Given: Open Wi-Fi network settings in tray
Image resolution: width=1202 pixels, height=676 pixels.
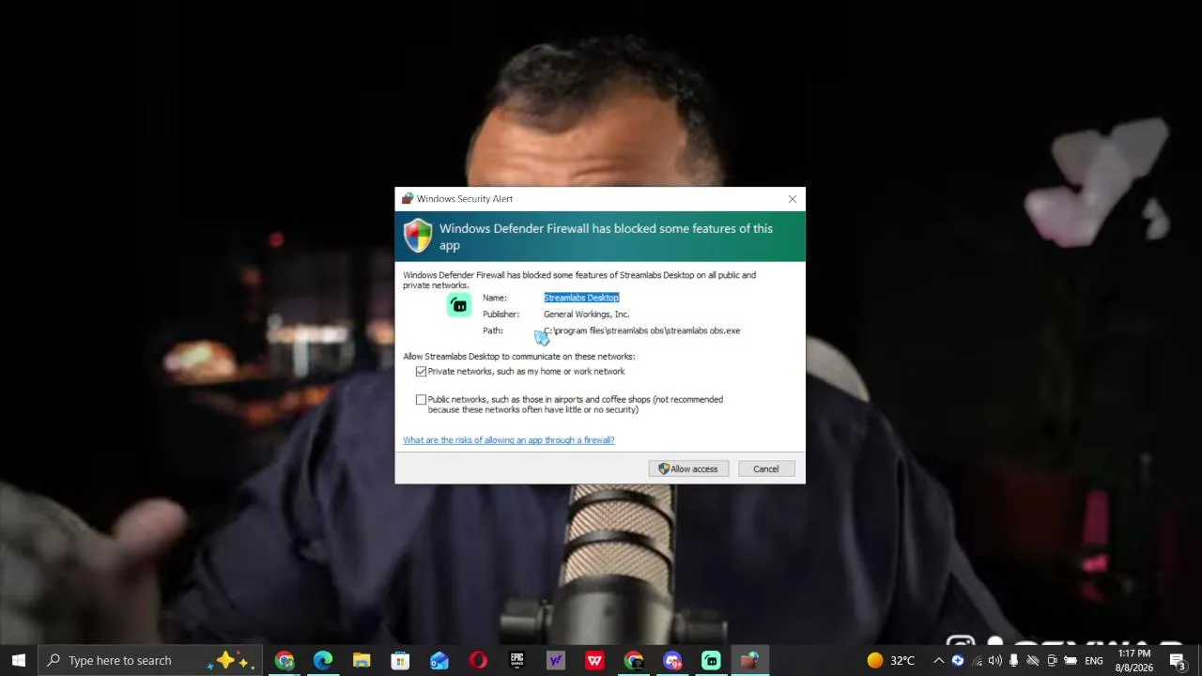Looking at the screenshot, I should [x=977, y=660].
